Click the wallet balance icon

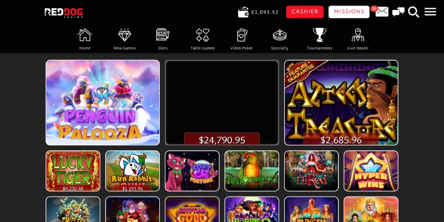(243, 12)
